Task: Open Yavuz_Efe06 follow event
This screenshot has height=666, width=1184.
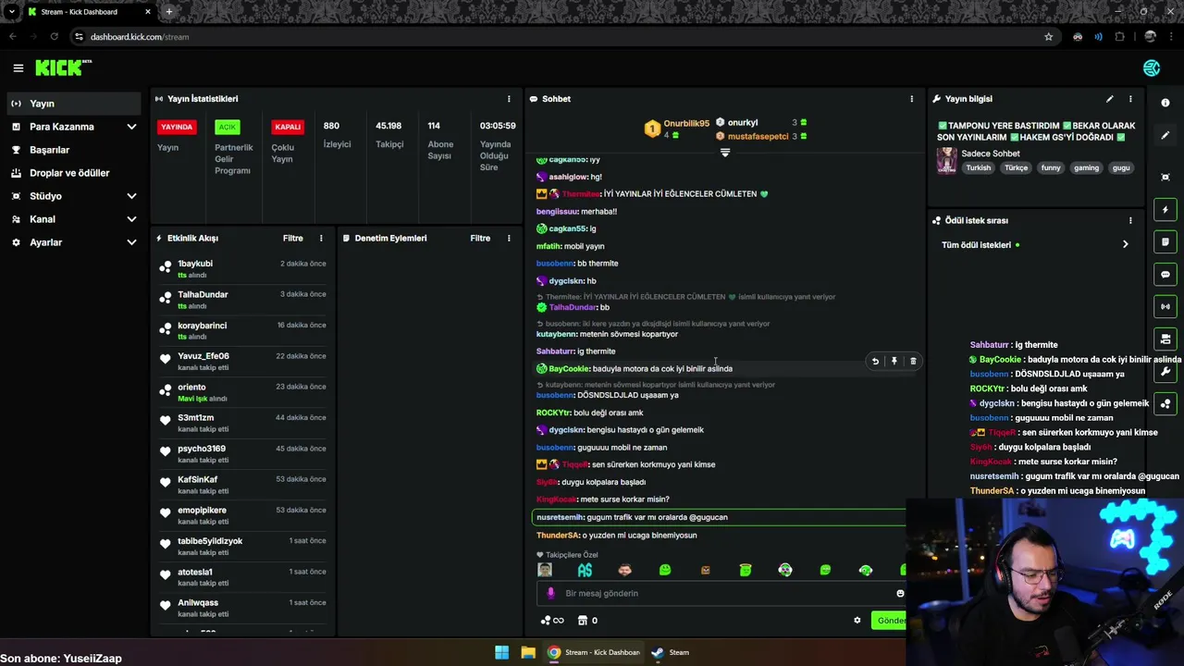Action: click(x=242, y=361)
